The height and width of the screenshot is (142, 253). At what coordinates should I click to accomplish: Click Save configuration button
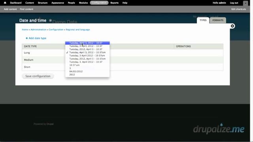38,76
